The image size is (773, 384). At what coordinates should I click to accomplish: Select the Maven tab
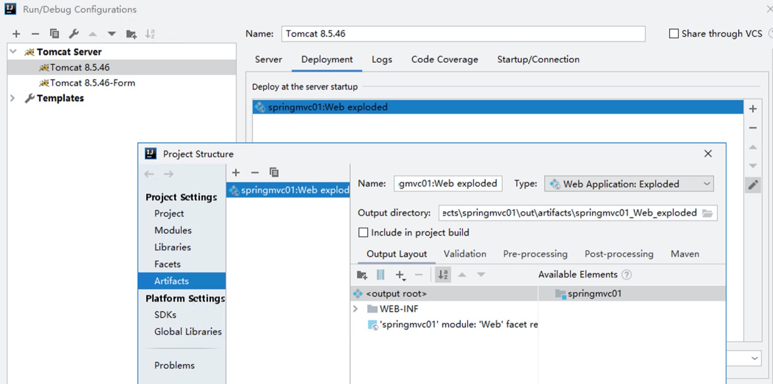click(685, 254)
